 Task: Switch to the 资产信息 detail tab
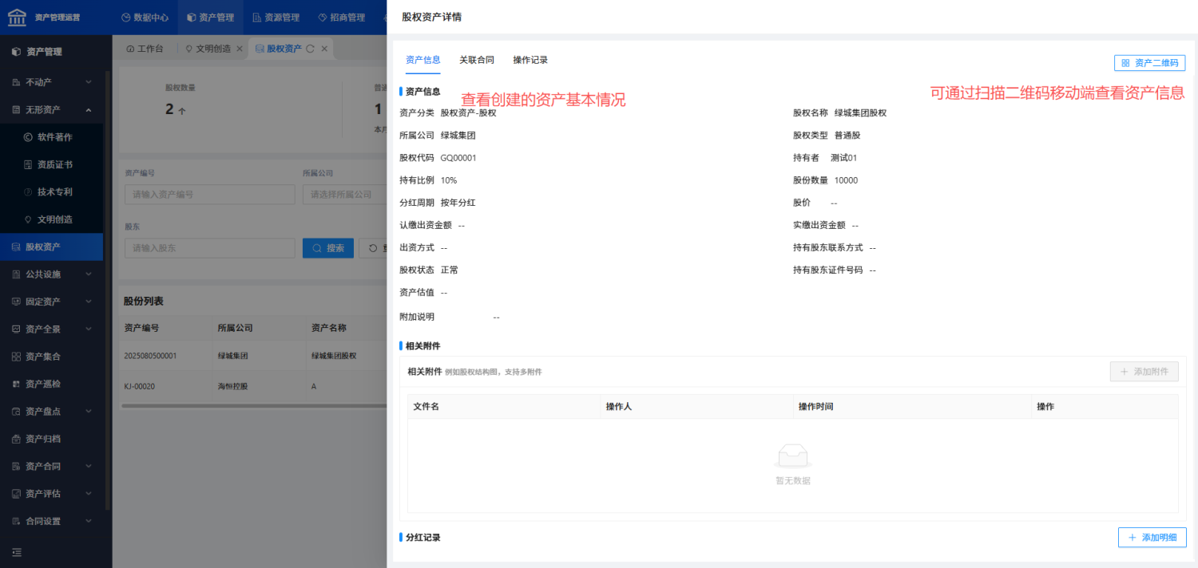(x=422, y=60)
